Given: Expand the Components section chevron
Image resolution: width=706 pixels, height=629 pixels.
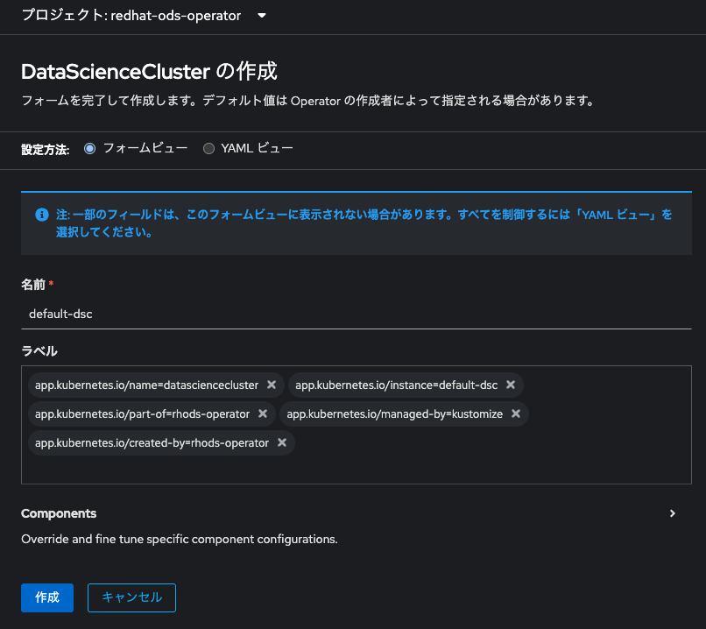Looking at the screenshot, I should click(x=672, y=513).
